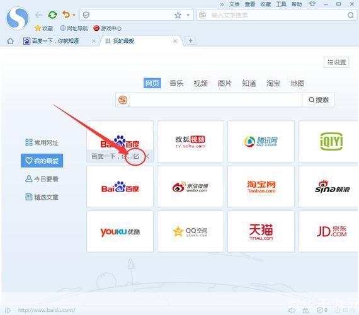Reload page with green refresh icon
The height and width of the screenshot is (315, 359).
(x=52, y=15)
